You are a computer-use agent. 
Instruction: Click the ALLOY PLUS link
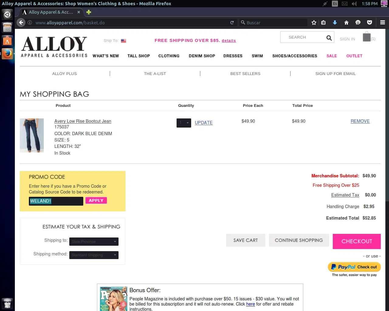tap(64, 73)
